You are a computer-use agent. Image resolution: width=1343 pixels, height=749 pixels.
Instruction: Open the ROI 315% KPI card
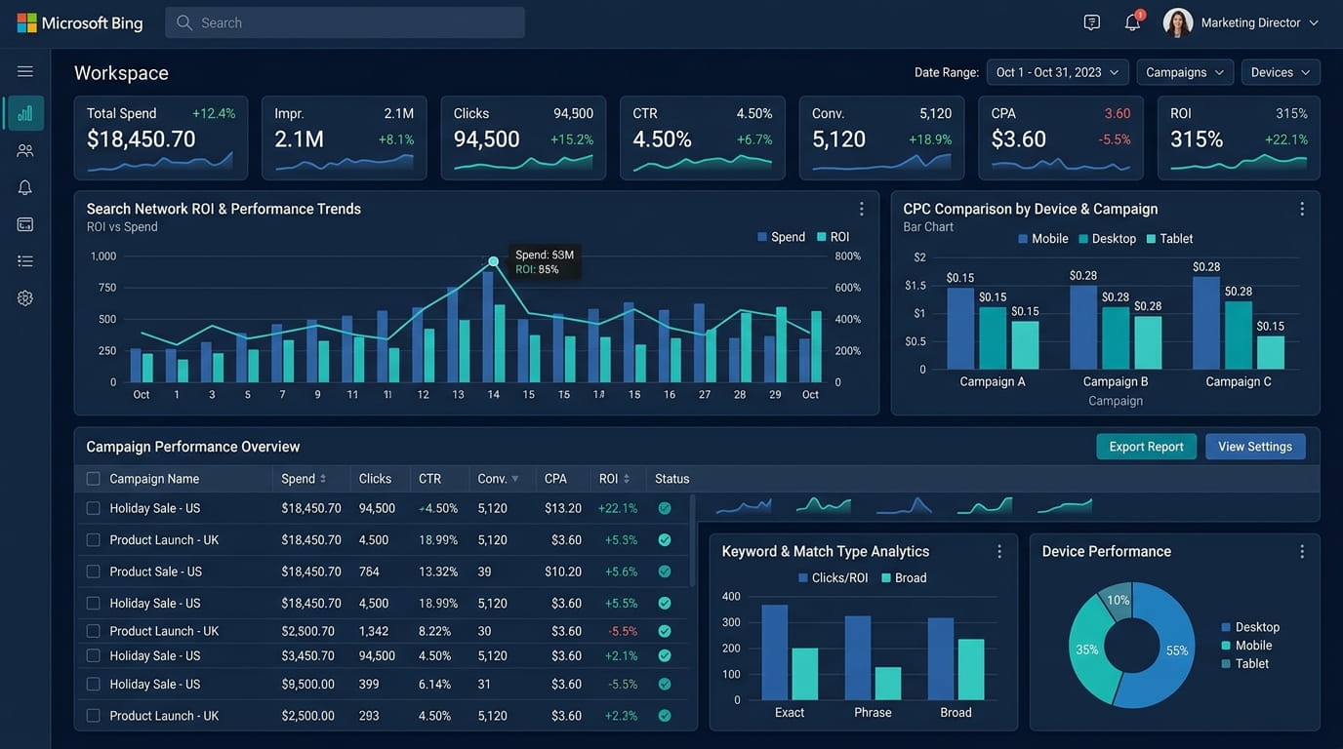pyautogui.click(x=1239, y=138)
